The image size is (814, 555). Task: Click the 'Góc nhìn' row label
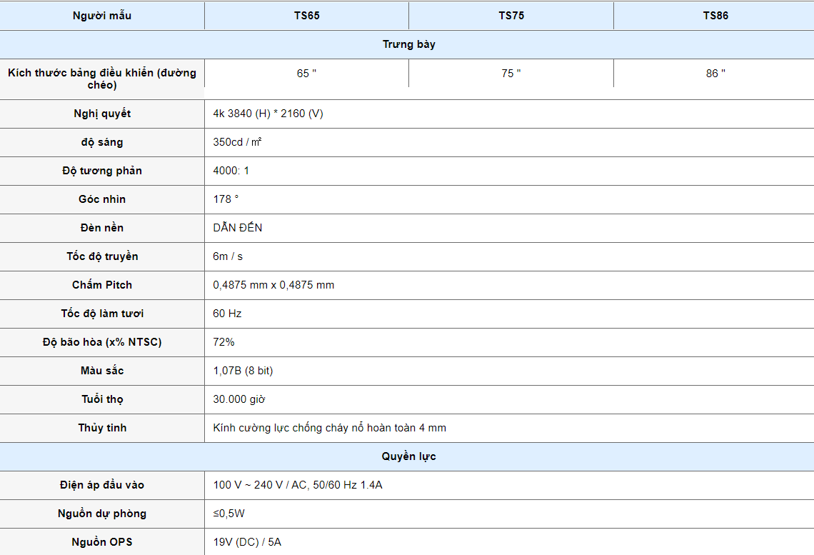tap(102, 199)
